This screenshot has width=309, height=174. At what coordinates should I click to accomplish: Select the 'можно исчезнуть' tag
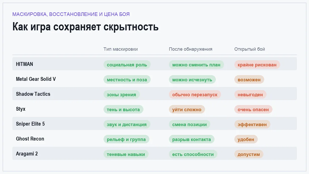[x=192, y=80]
